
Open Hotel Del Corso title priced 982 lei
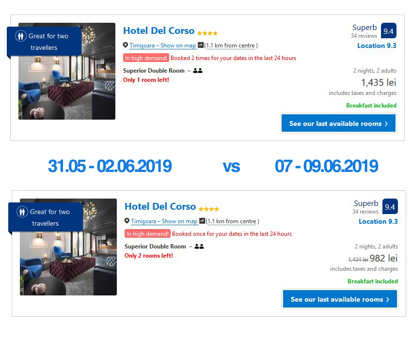click(160, 206)
